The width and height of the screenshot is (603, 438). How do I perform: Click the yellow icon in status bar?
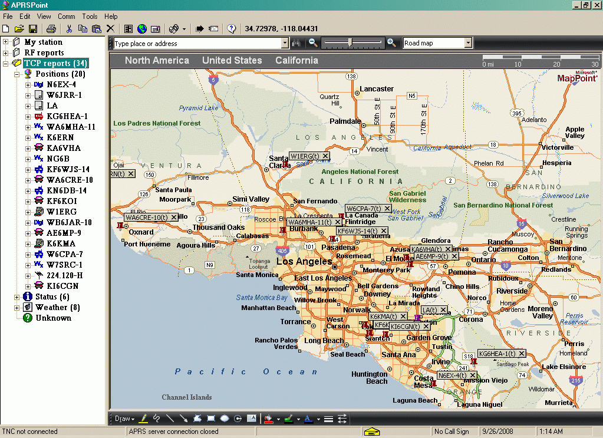[371, 432]
